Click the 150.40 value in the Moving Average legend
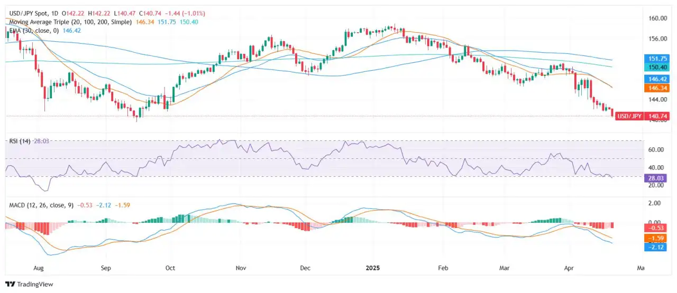Image resolution: width=677 pixels, height=293 pixels. (x=188, y=22)
